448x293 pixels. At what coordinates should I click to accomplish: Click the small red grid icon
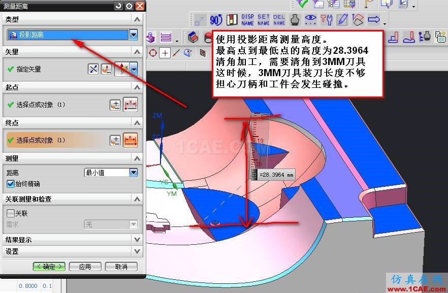click(203, 53)
